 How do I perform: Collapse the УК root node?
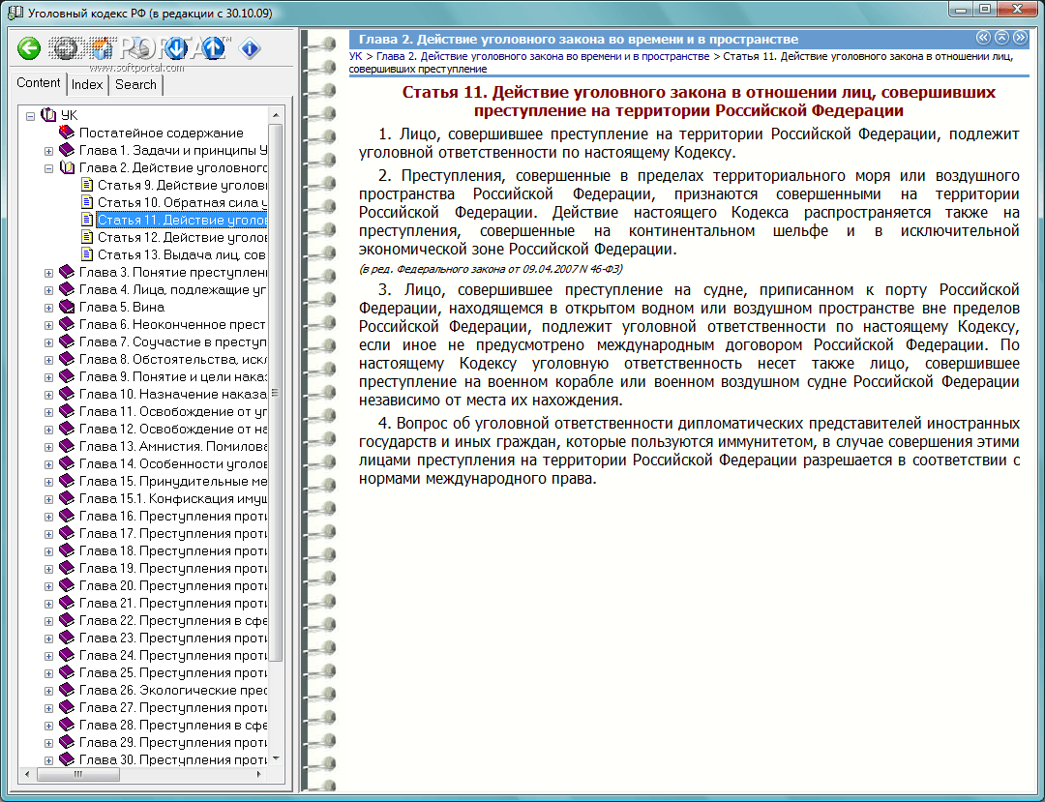click(x=30, y=116)
